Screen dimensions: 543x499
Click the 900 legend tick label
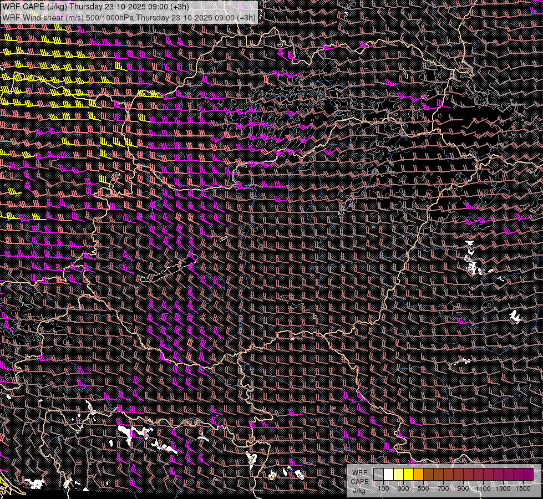(463, 488)
